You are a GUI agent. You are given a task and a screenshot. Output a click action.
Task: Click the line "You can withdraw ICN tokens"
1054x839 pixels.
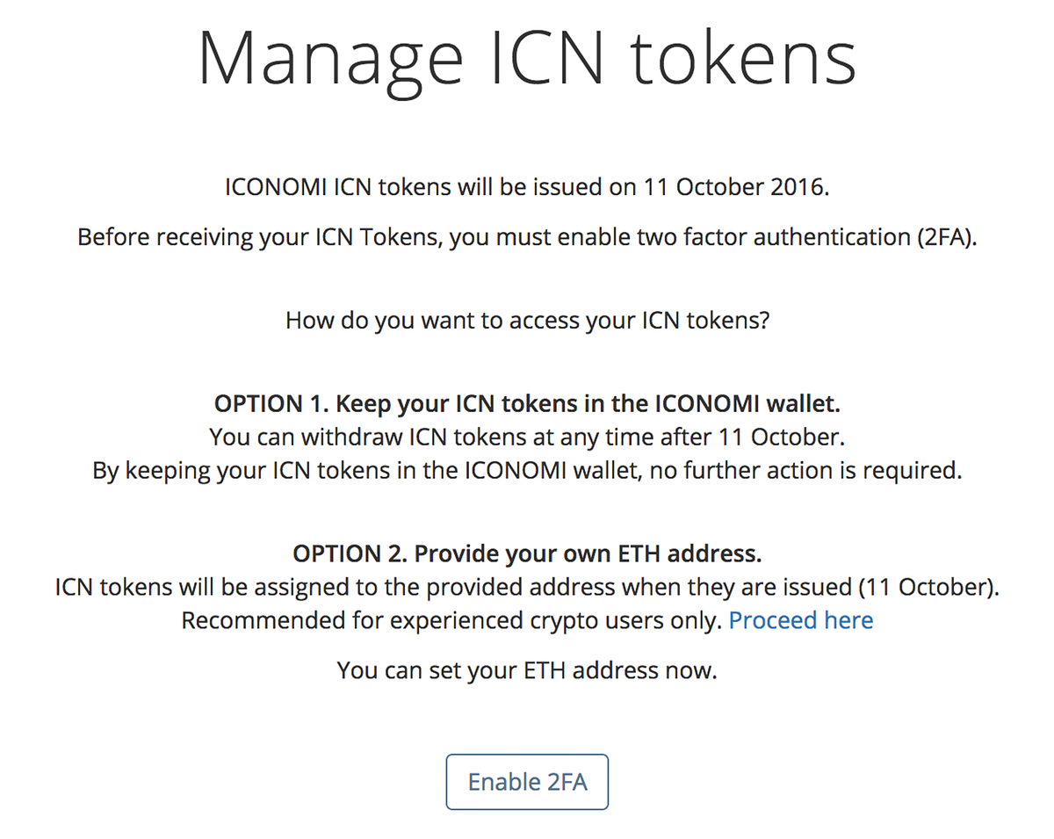527,437
